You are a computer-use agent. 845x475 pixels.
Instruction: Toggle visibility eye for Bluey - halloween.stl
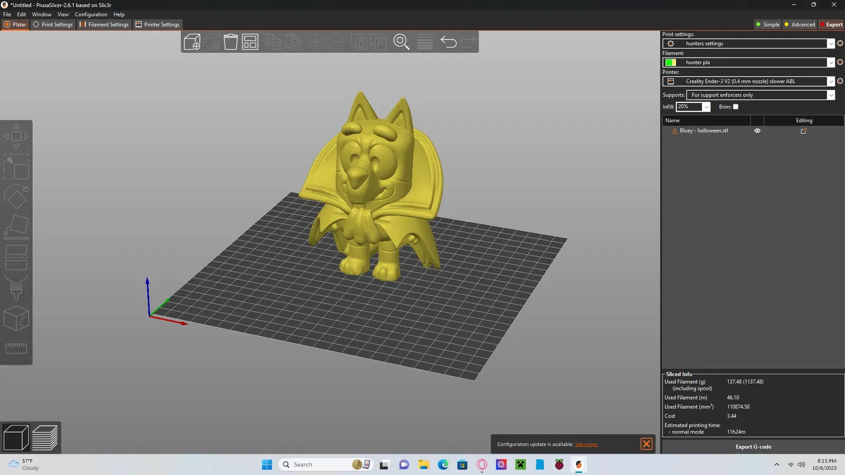coord(757,131)
